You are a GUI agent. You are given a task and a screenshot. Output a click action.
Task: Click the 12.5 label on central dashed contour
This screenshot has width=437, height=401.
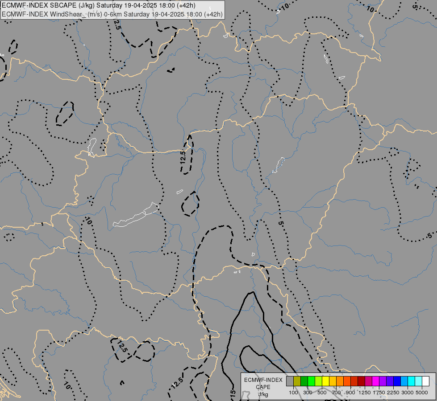tap(183, 157)
